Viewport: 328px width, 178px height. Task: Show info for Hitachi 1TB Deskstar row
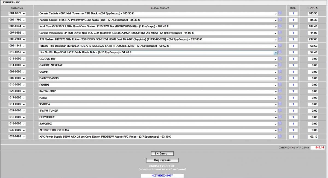click(x=280, y=45)
